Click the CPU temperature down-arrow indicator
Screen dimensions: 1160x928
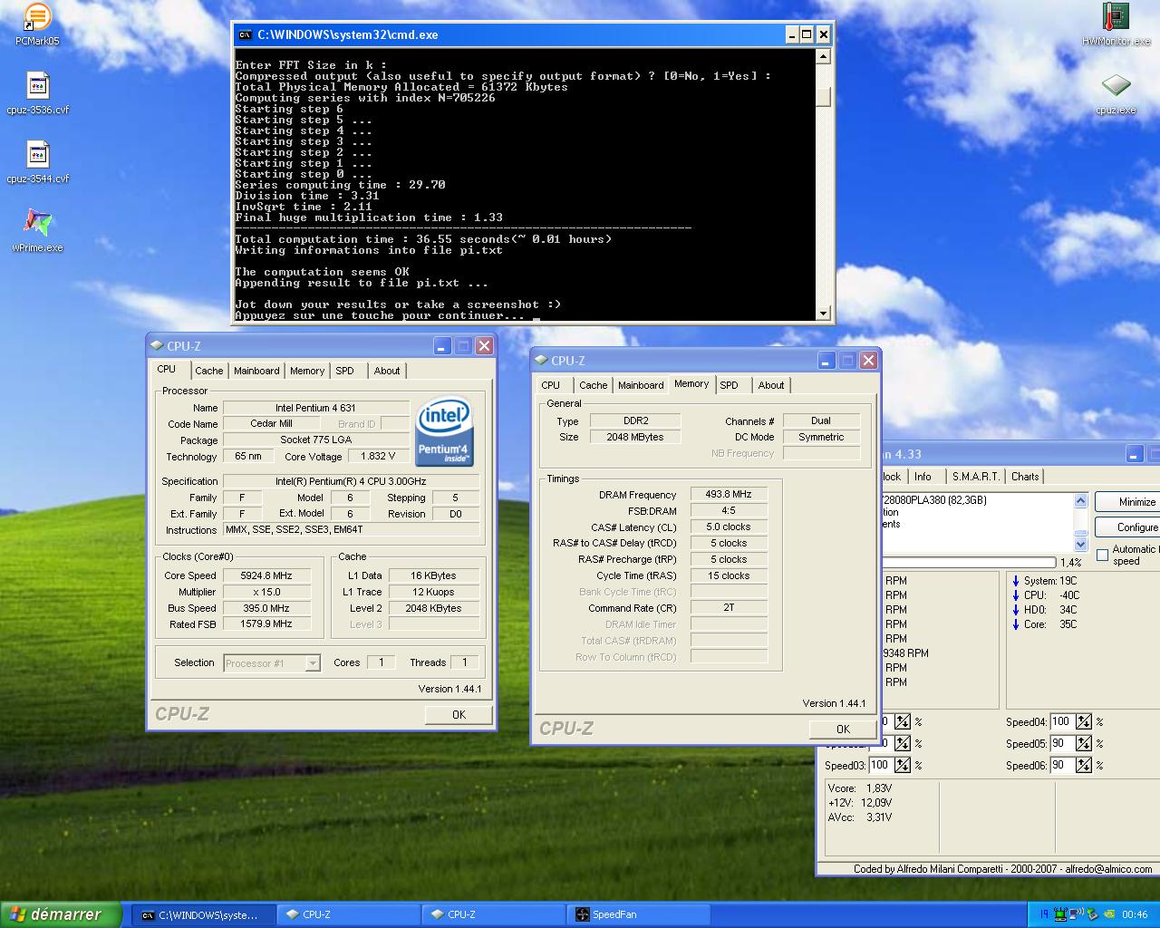[1016, 595]
